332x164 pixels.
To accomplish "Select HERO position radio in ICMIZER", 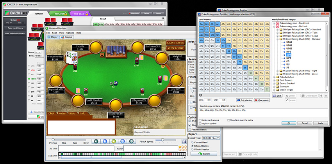I will coord(29,79).
